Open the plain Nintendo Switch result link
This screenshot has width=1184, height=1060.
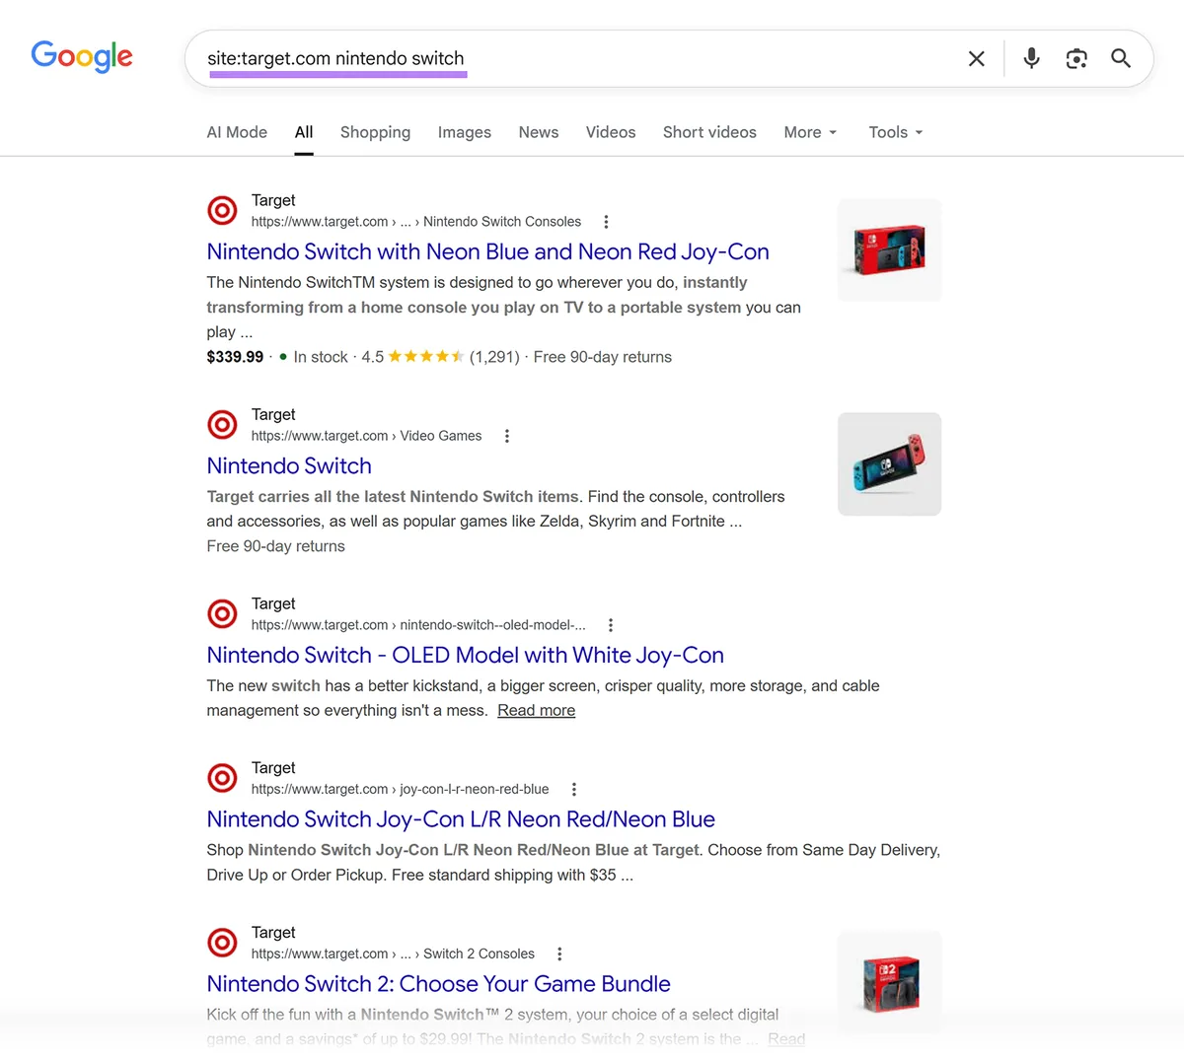(289, 465)
